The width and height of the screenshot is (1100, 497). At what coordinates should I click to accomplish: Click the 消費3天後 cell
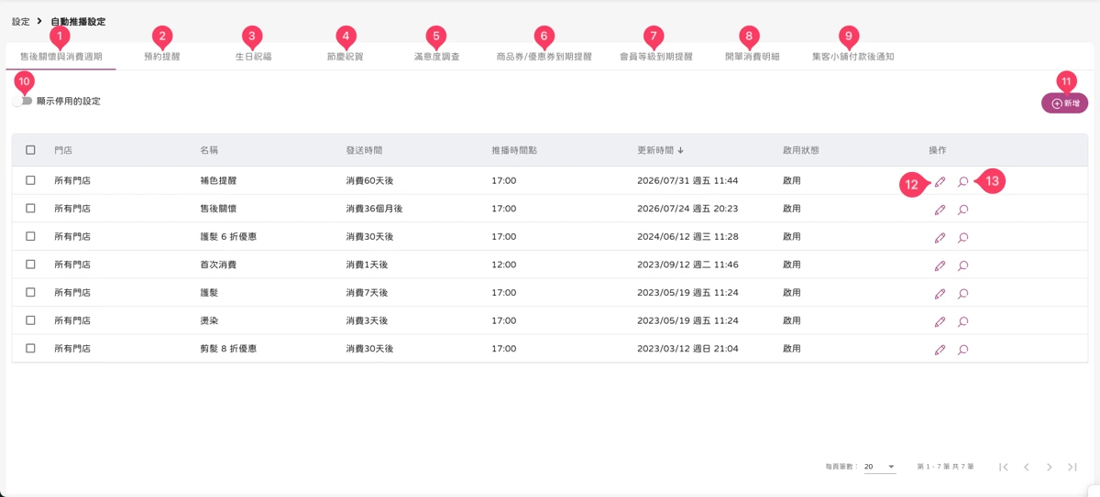(x=367, y=320)
